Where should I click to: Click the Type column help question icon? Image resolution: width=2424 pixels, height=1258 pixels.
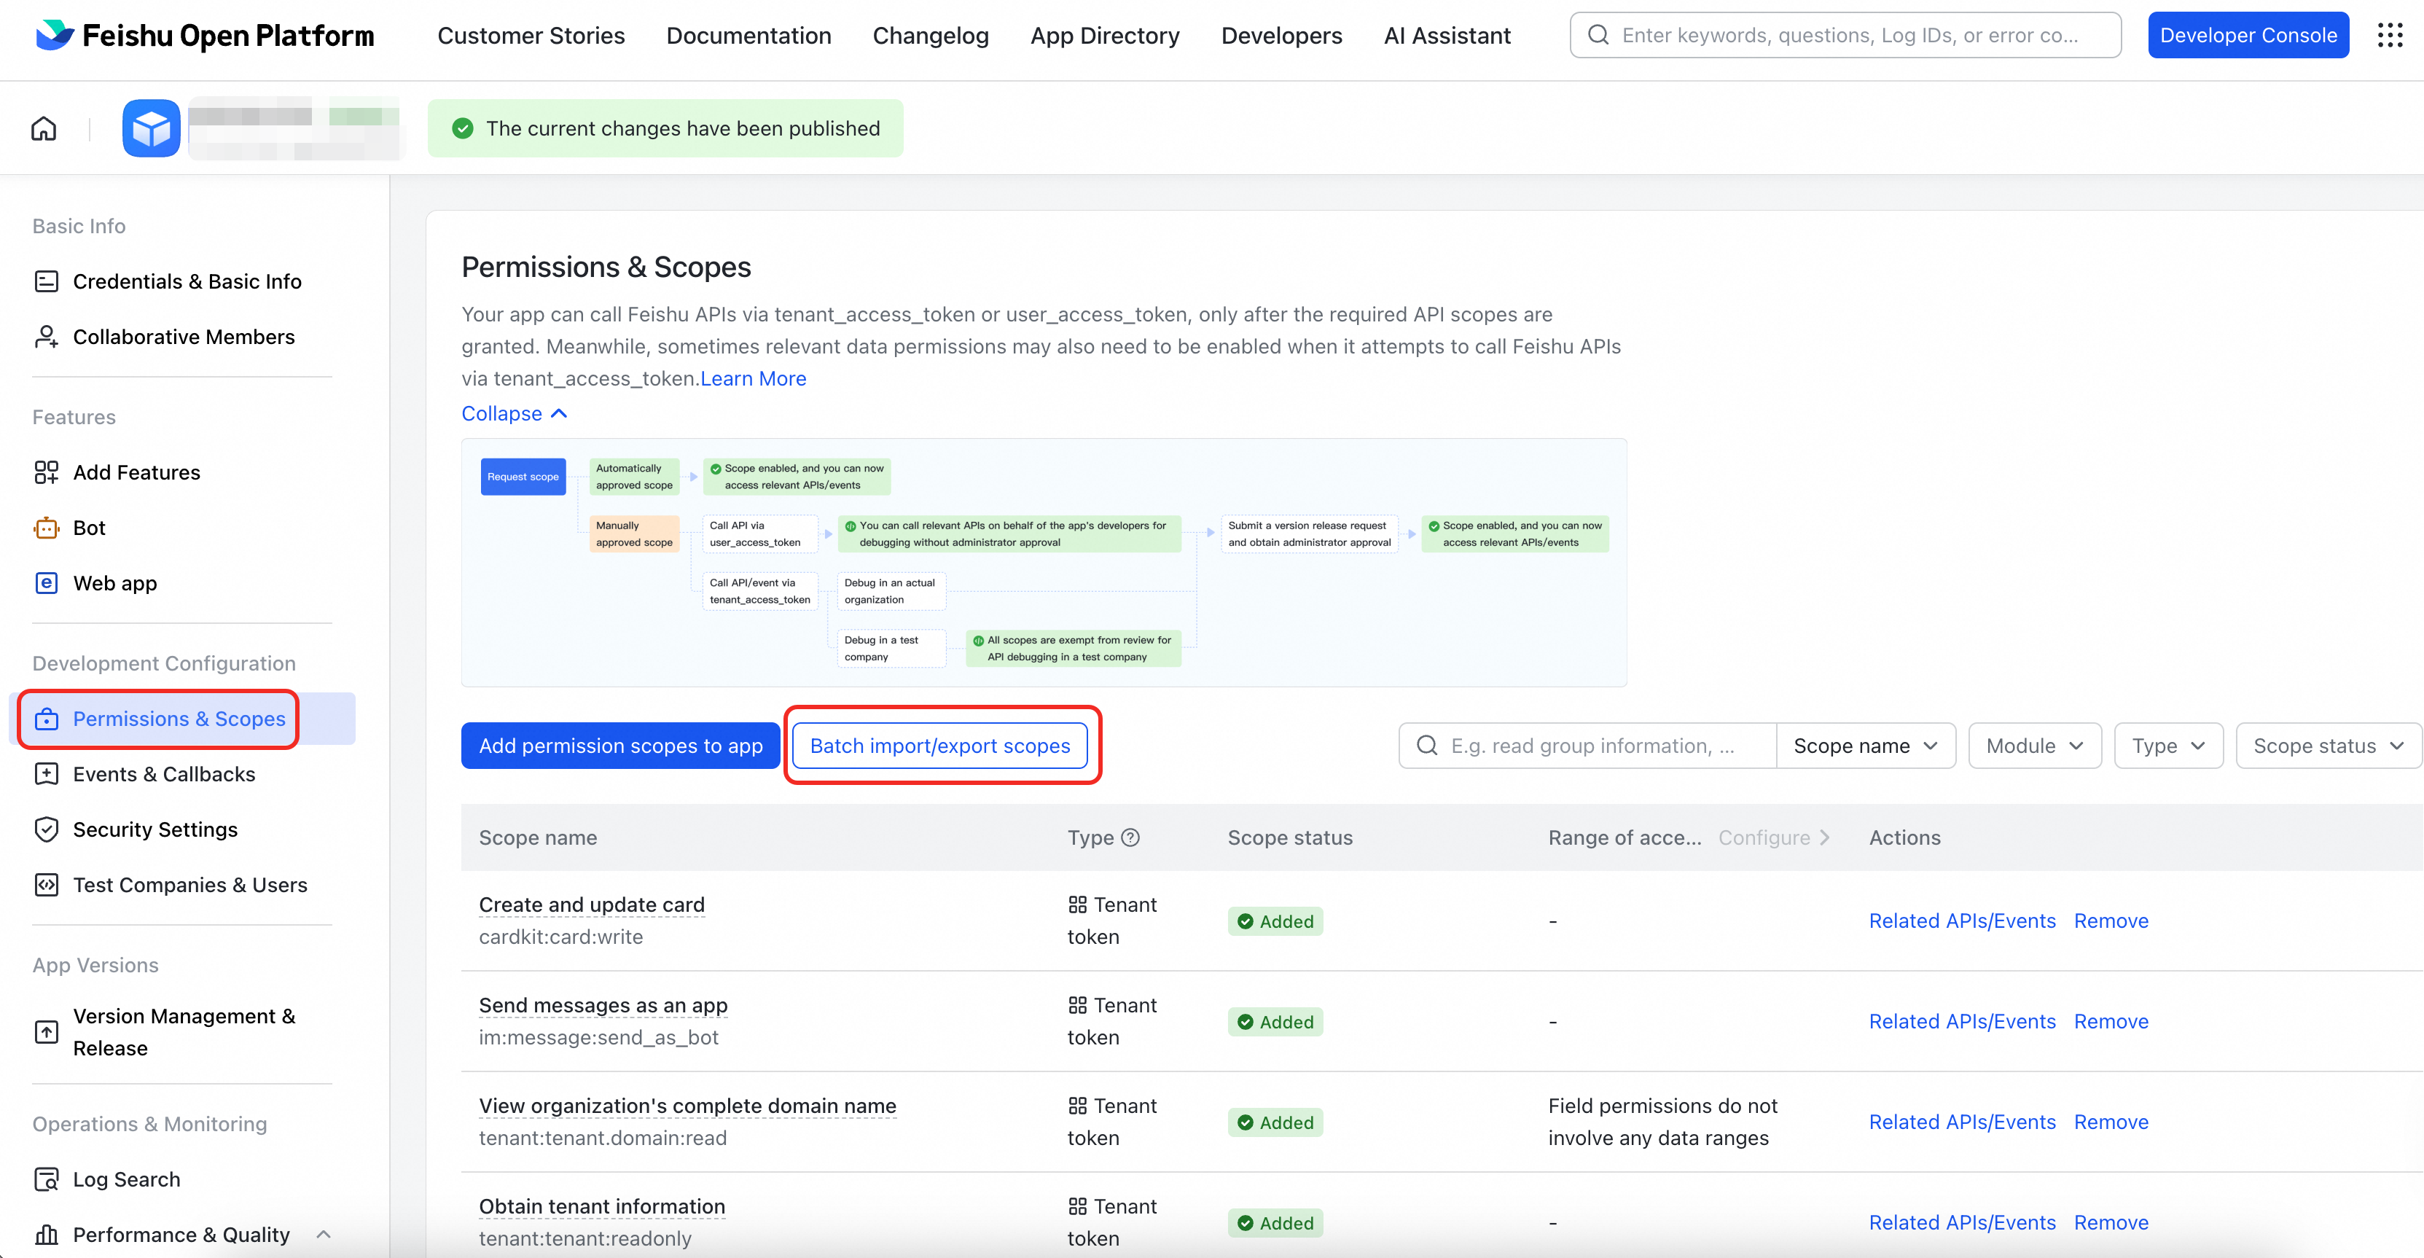(1131, 837)
